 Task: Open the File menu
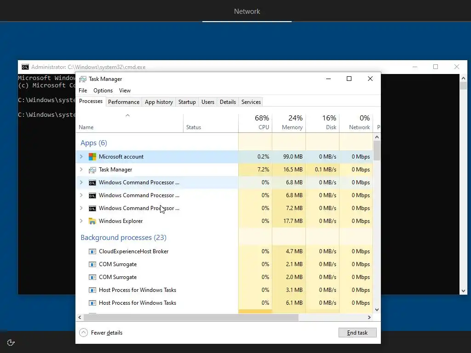83,91
